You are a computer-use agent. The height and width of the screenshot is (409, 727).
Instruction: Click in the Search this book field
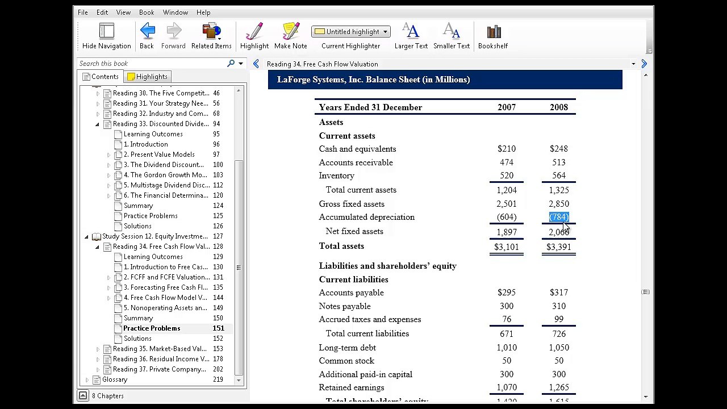(152, 64)
